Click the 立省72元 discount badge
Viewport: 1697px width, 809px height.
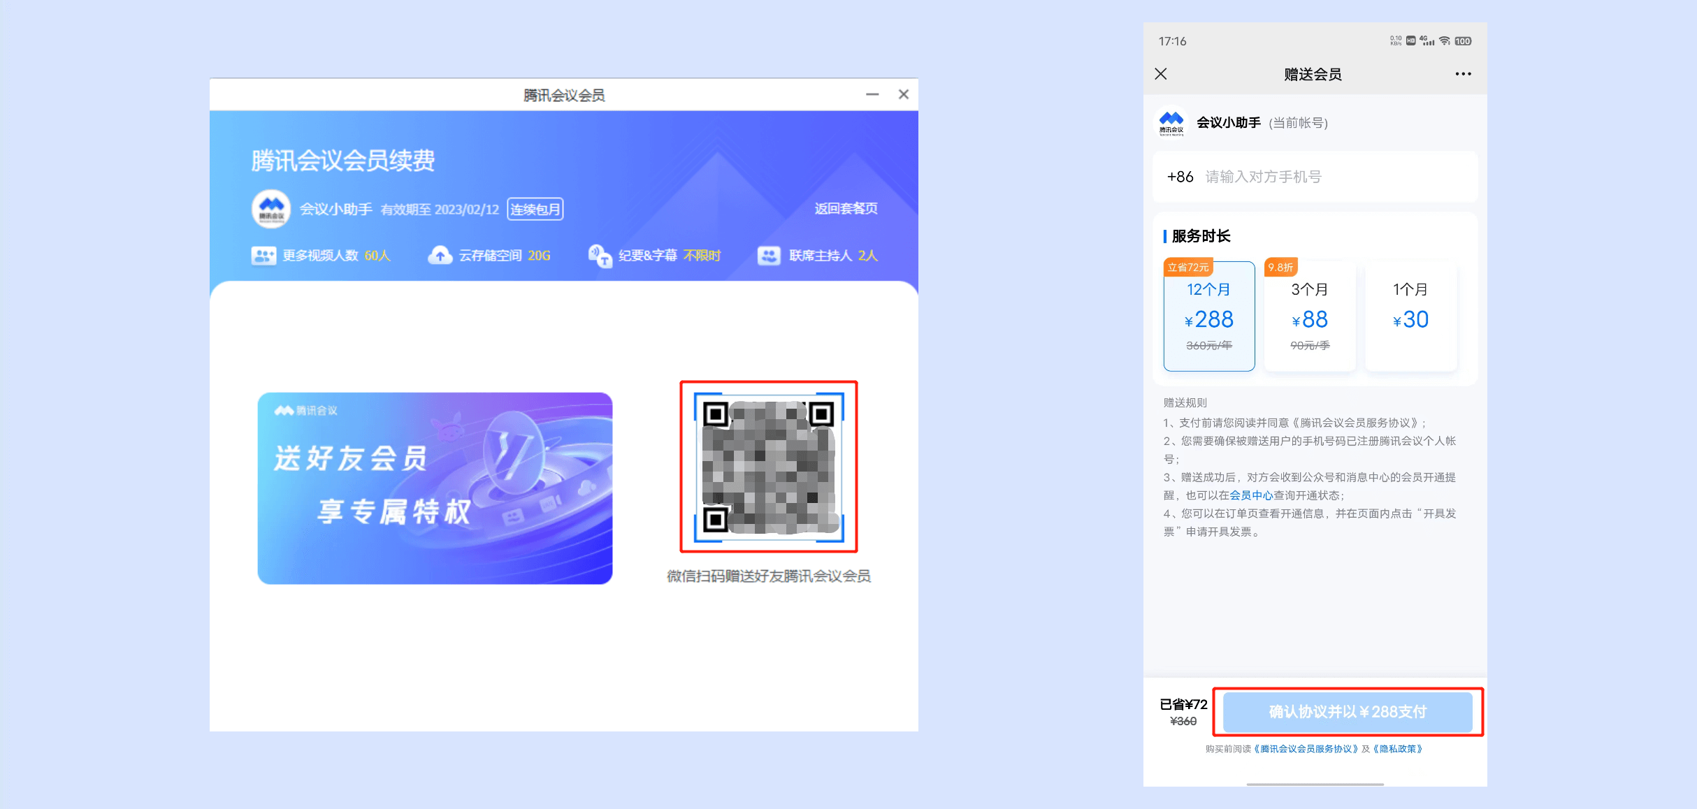1188,268
